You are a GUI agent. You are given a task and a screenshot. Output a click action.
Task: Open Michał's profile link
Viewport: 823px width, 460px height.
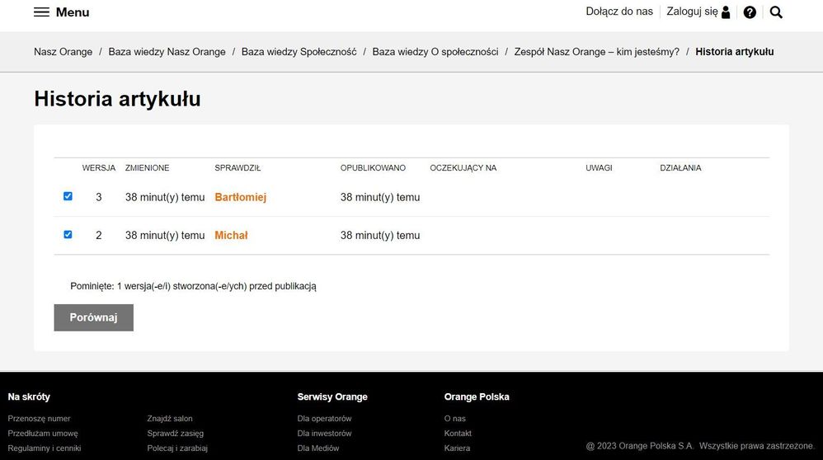tap(231, 235)
